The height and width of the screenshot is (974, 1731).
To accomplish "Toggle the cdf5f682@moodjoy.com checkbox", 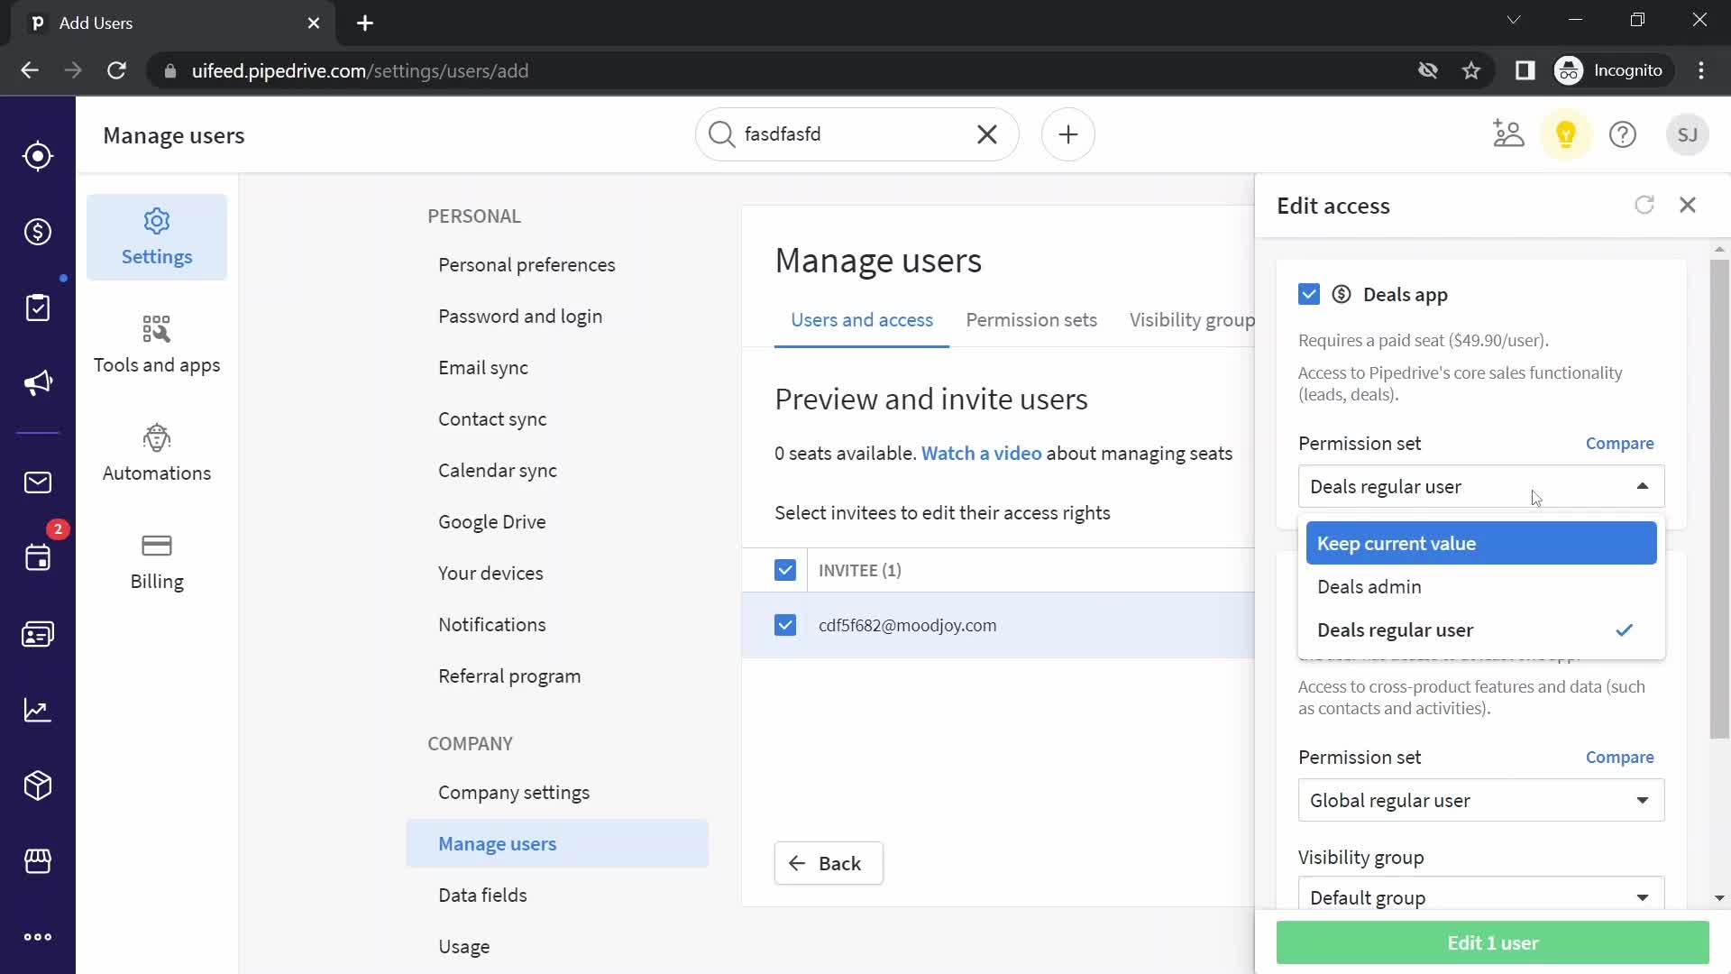I will click(784, 626).
